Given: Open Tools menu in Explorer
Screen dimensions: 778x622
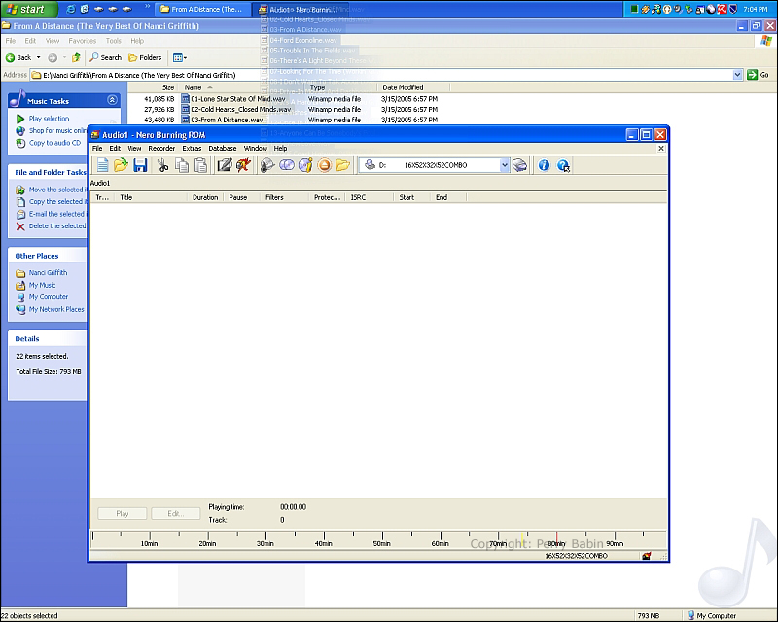Looking at the screenshot, I should click(113, 41).
